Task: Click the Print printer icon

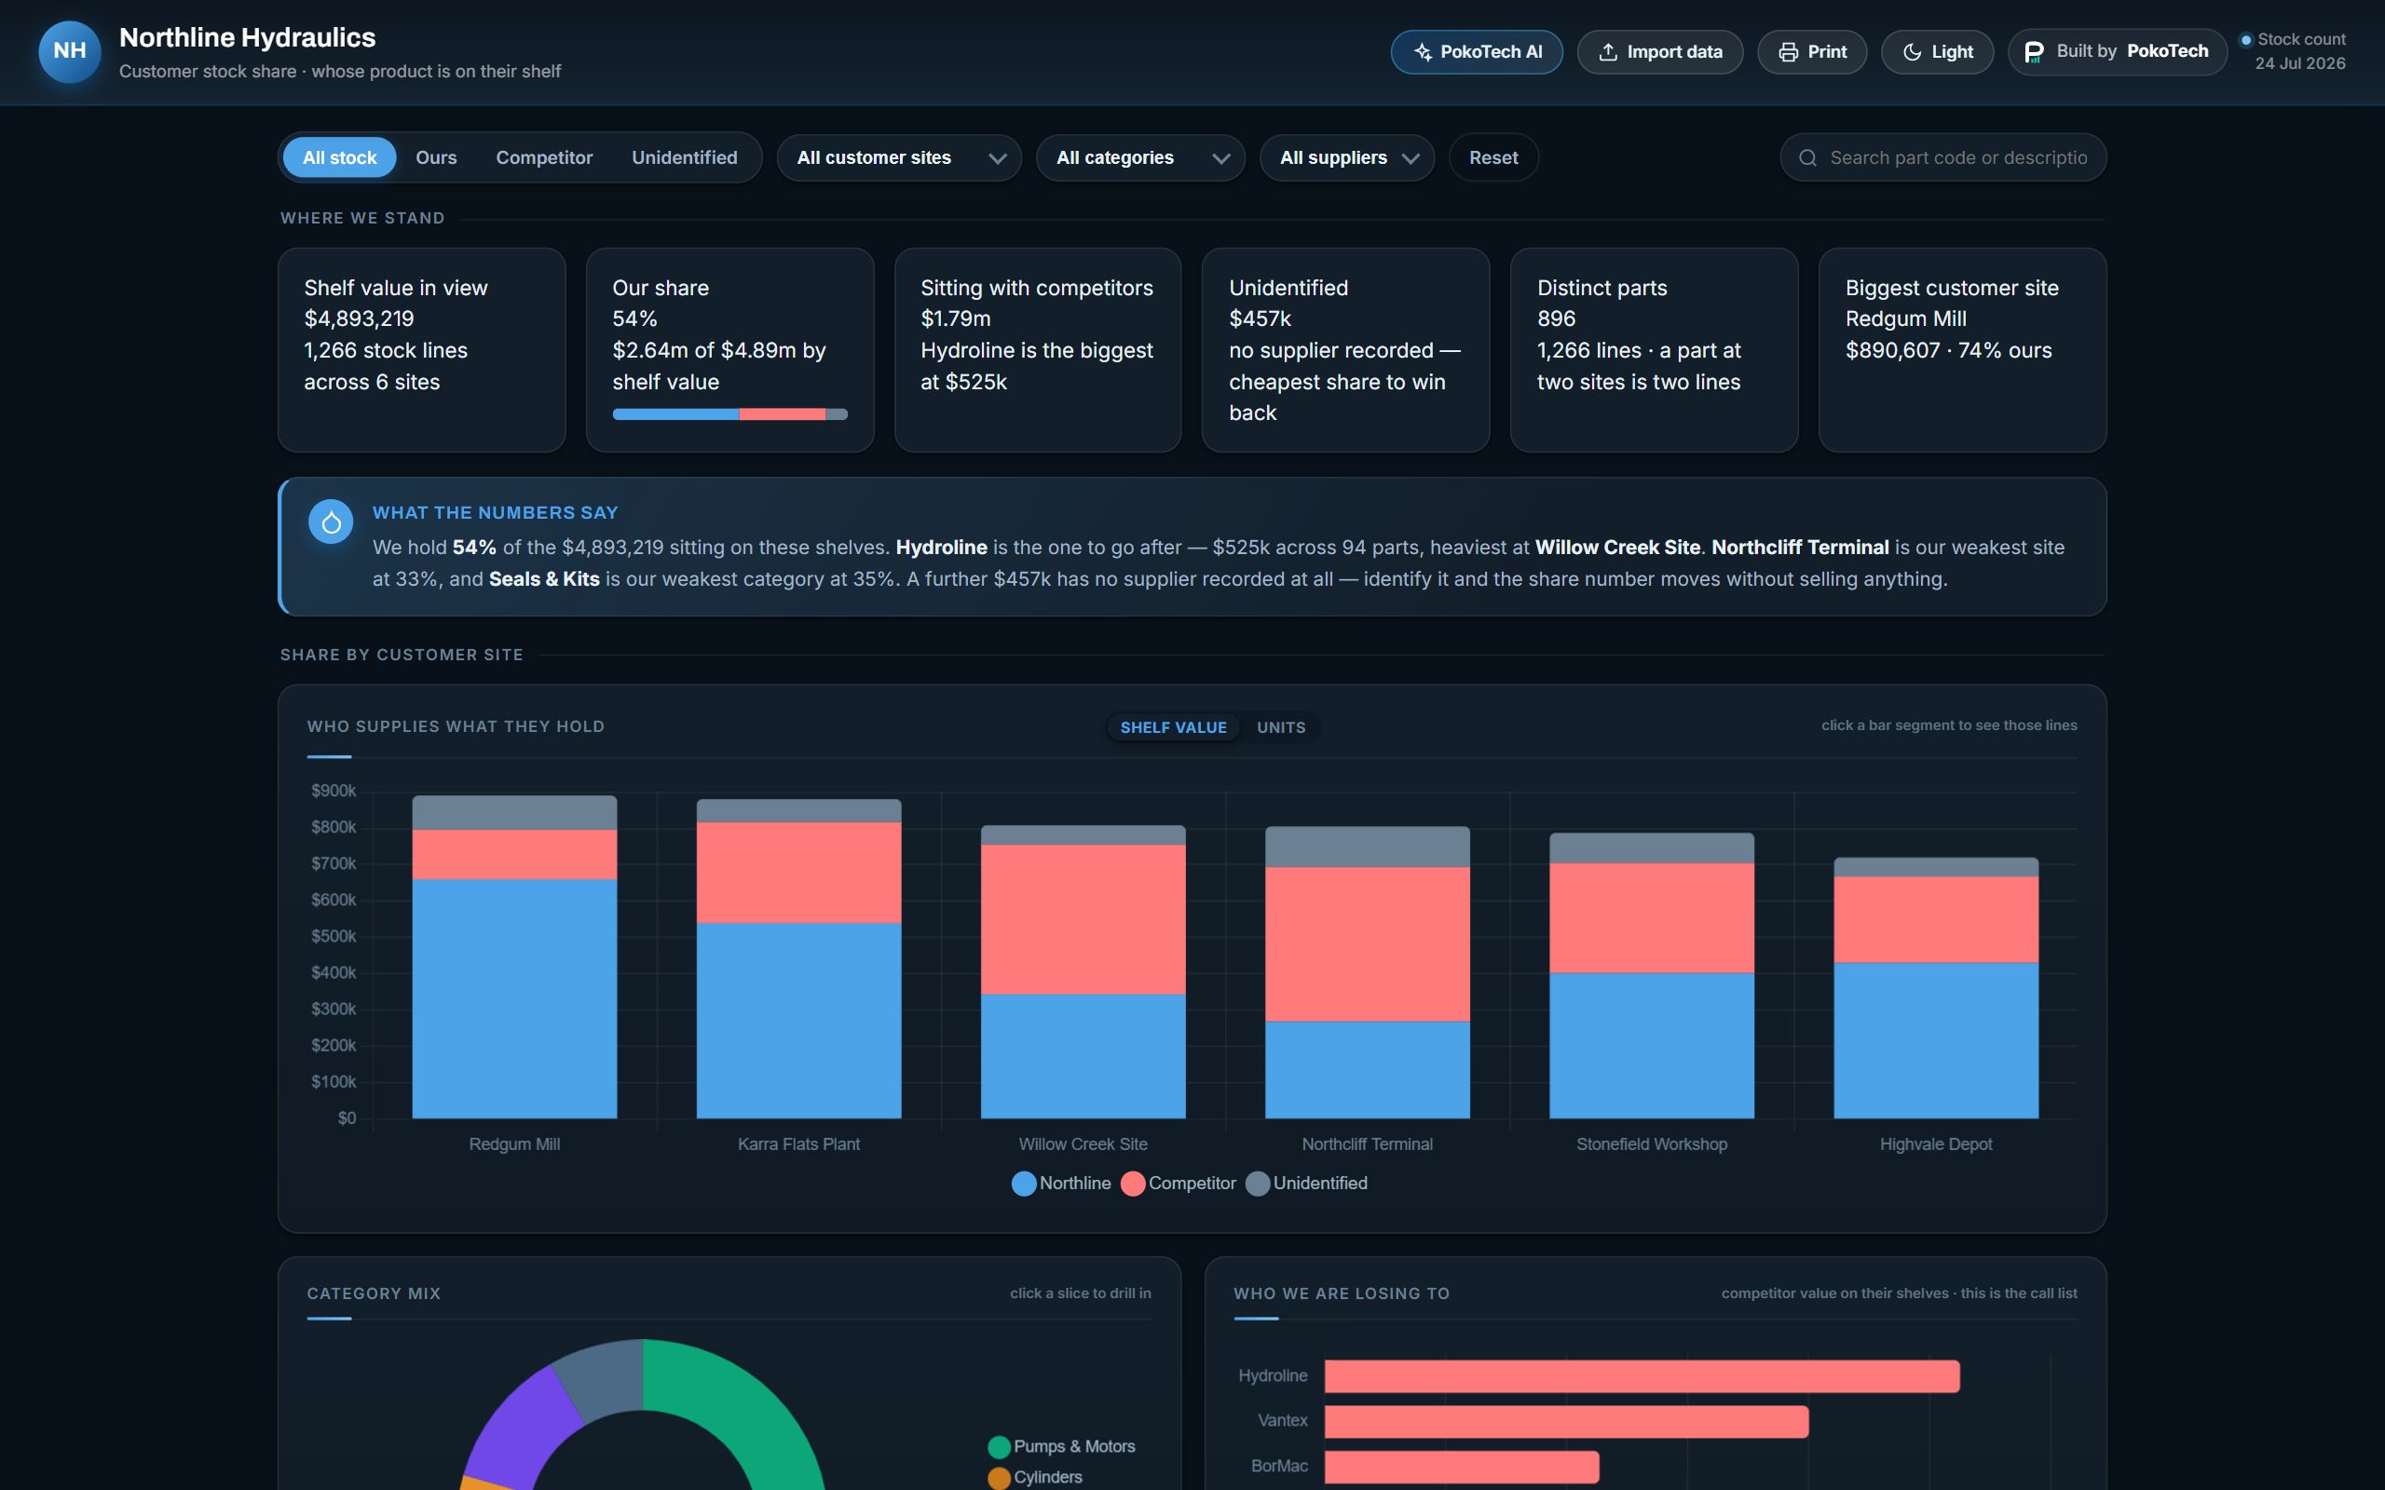Action: (1788, 52)
